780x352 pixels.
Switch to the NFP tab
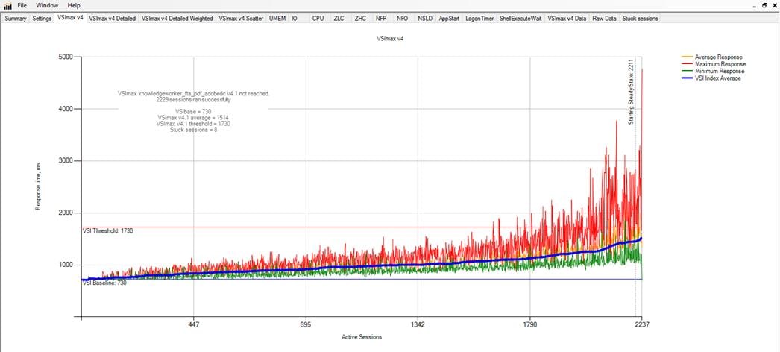(x=382, y=19)
